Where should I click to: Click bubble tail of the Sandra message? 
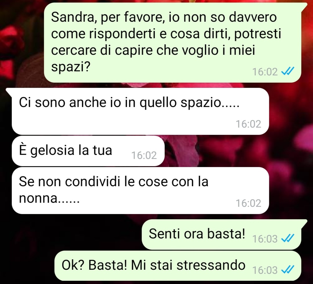[x=304, y=6]
